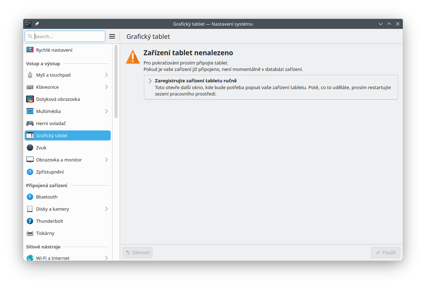Select Klávesnice entry in sidebar

pos(47,87)
